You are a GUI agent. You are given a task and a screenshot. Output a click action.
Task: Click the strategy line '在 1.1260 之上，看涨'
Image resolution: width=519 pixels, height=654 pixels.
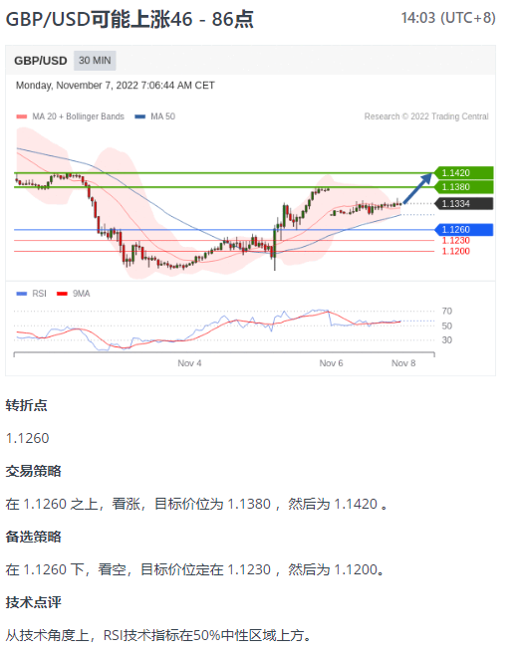click(74, 504)
